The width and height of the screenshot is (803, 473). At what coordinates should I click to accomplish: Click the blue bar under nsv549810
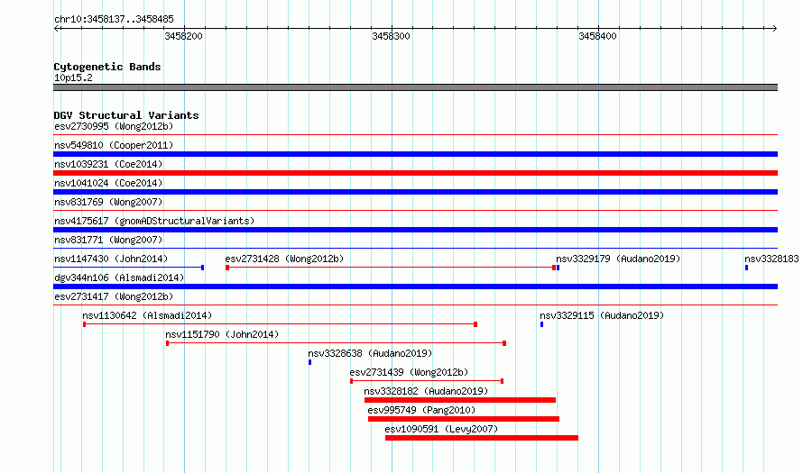point(415,154)
